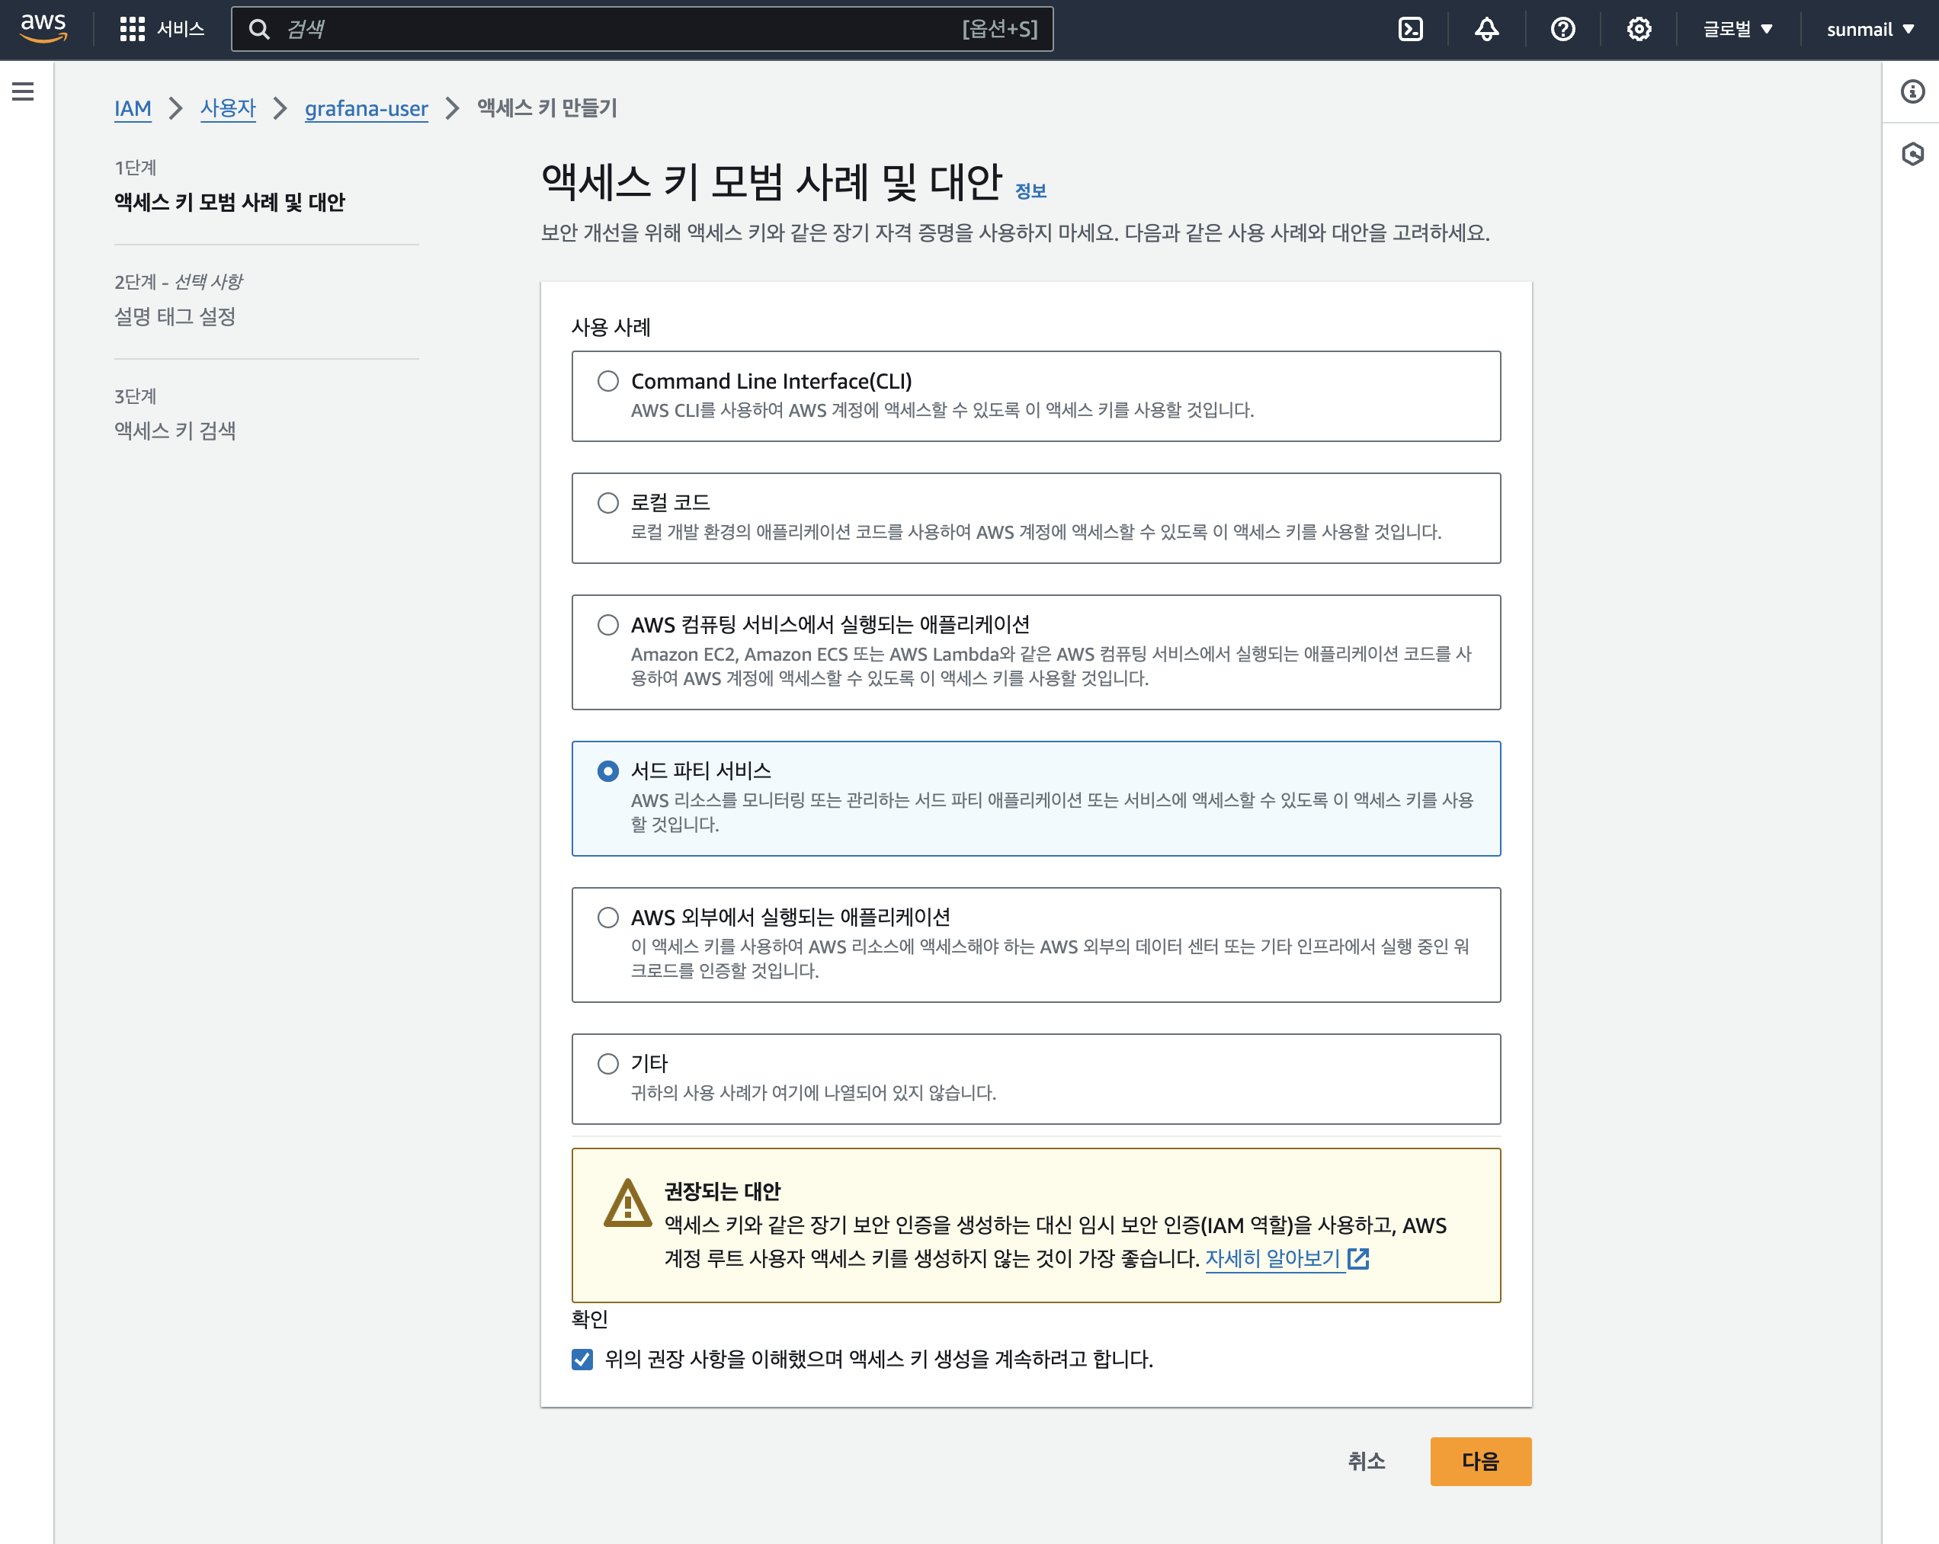Click the 서비스 menu label
This screenshot has width=1939, height=1544.
click(181, 30)
